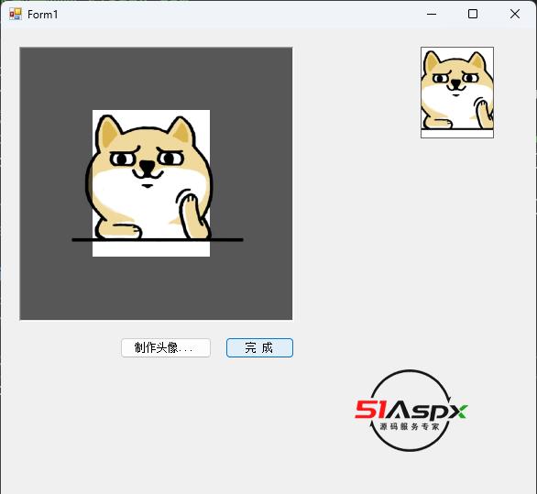Viewport: 537px width, 494px height.
Task: Click the 51Aspx logo image
Action: [411, 411]
